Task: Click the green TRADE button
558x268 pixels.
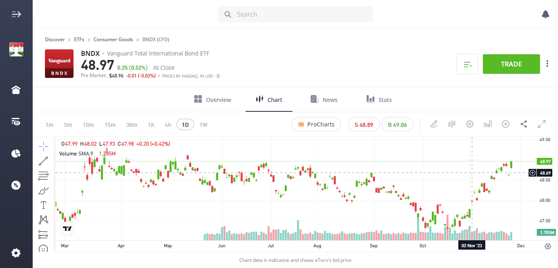Action: tap(511, 64)
